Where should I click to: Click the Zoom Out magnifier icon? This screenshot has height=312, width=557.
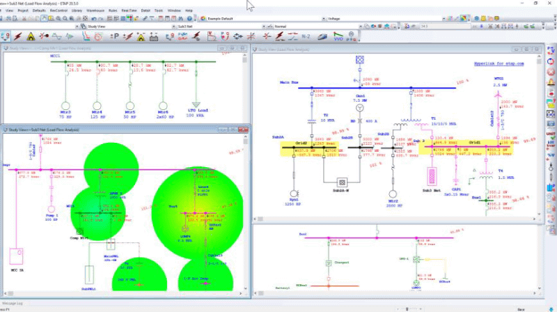pyautogui.click(x=65, y=19)
